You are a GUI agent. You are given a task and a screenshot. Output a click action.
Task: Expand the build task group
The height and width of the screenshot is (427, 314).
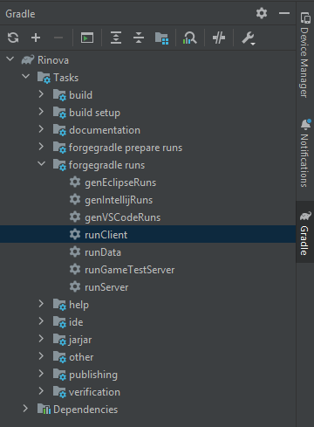tap(41, 94)
